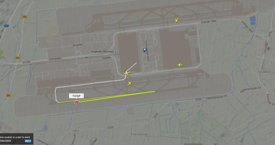Image resolution: width=275 pixels, height=145 pixels.
Task: Click the SCHWAIG place label
Action: [264, 72]
